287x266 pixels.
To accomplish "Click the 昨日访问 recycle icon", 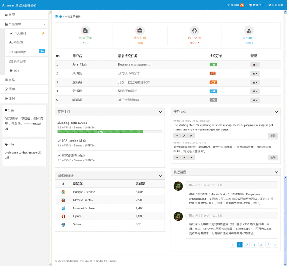I will (x=194, y=30).
